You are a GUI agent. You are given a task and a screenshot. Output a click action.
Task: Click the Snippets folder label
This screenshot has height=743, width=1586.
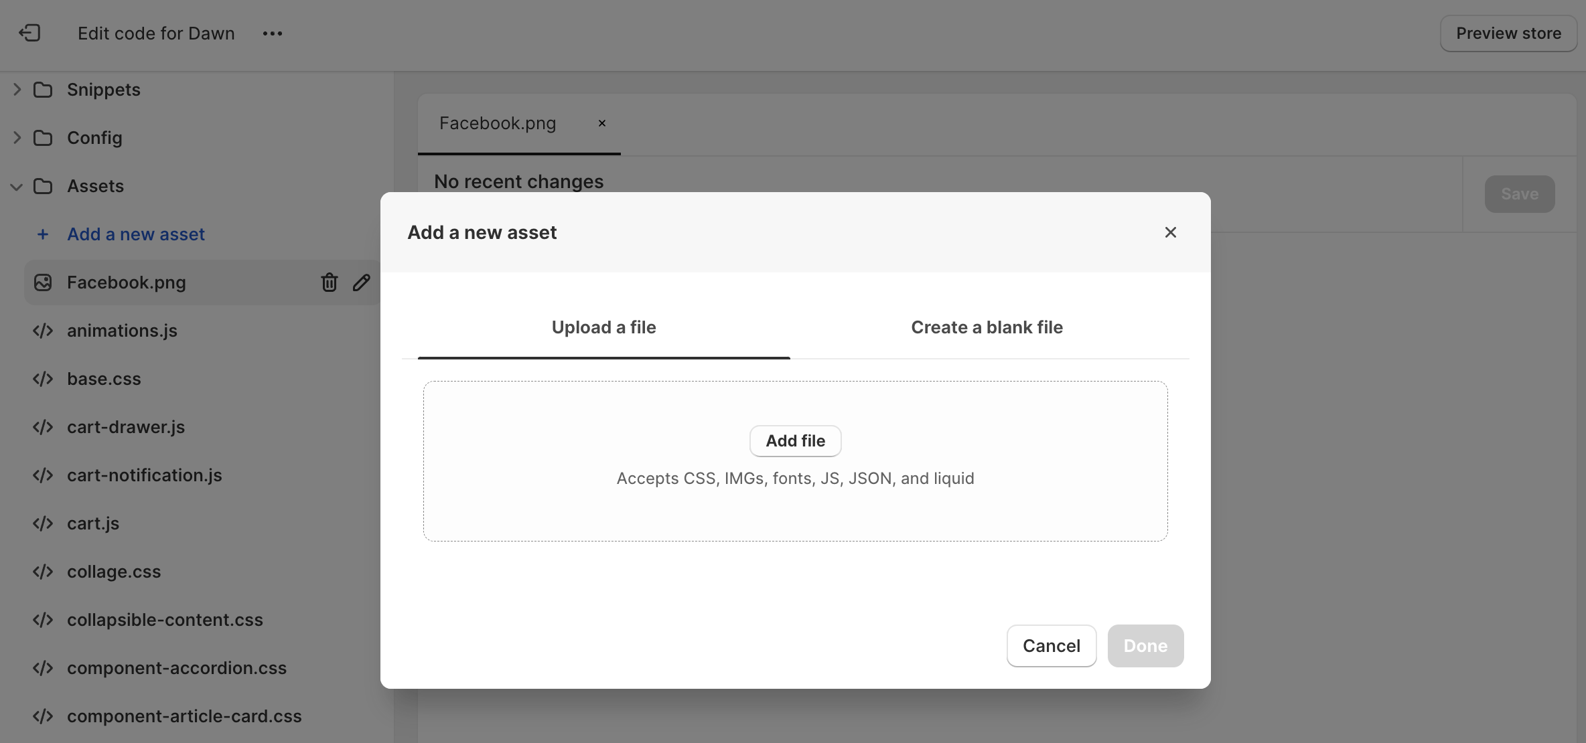pyautogui.click(x=104, y=90)
